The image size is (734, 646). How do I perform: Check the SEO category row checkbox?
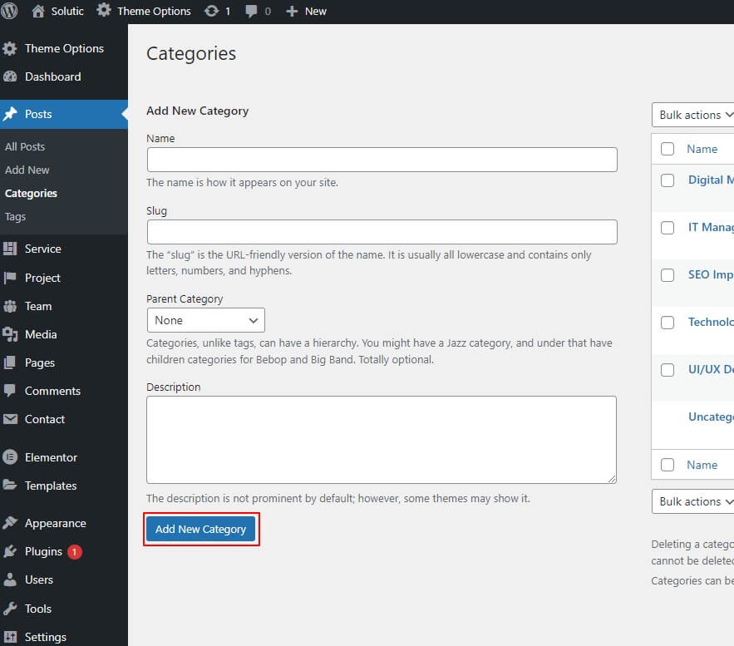(x=667, y=274)
